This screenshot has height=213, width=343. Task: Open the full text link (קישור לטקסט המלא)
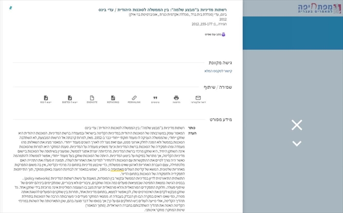(x=218, y=71)
